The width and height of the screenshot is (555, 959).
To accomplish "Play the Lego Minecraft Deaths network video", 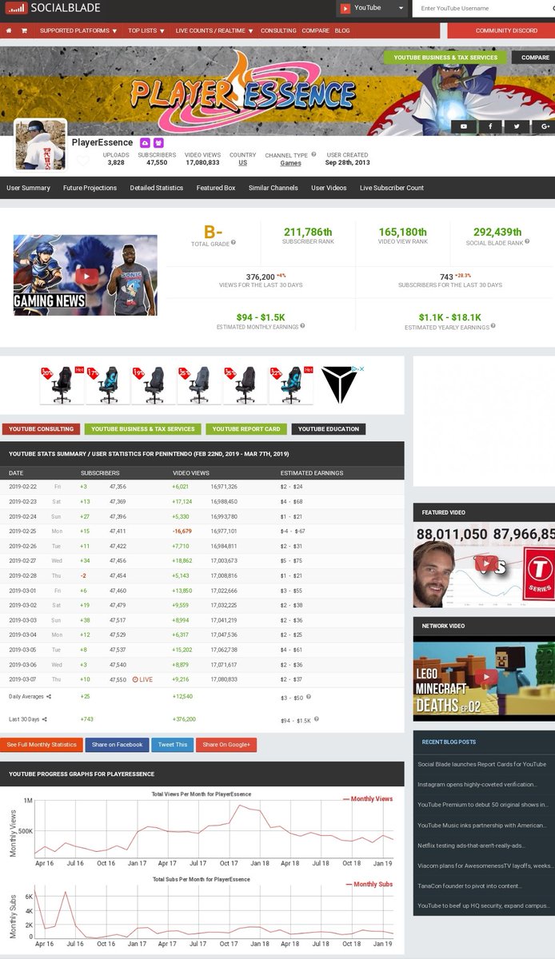I will coord(485,678).
